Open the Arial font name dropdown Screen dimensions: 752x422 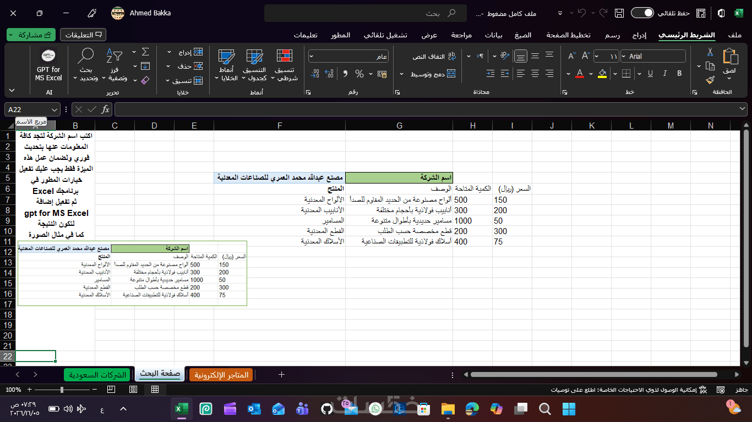point(653,56)
